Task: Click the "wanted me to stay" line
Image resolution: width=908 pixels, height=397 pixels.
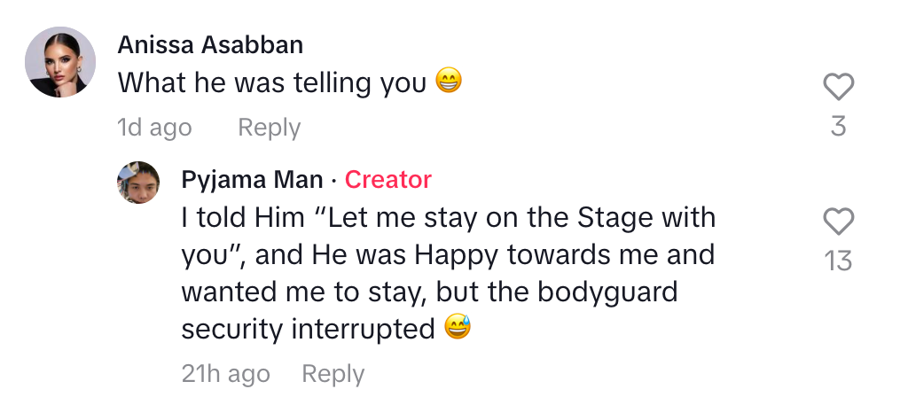Action: coord(429,292)
